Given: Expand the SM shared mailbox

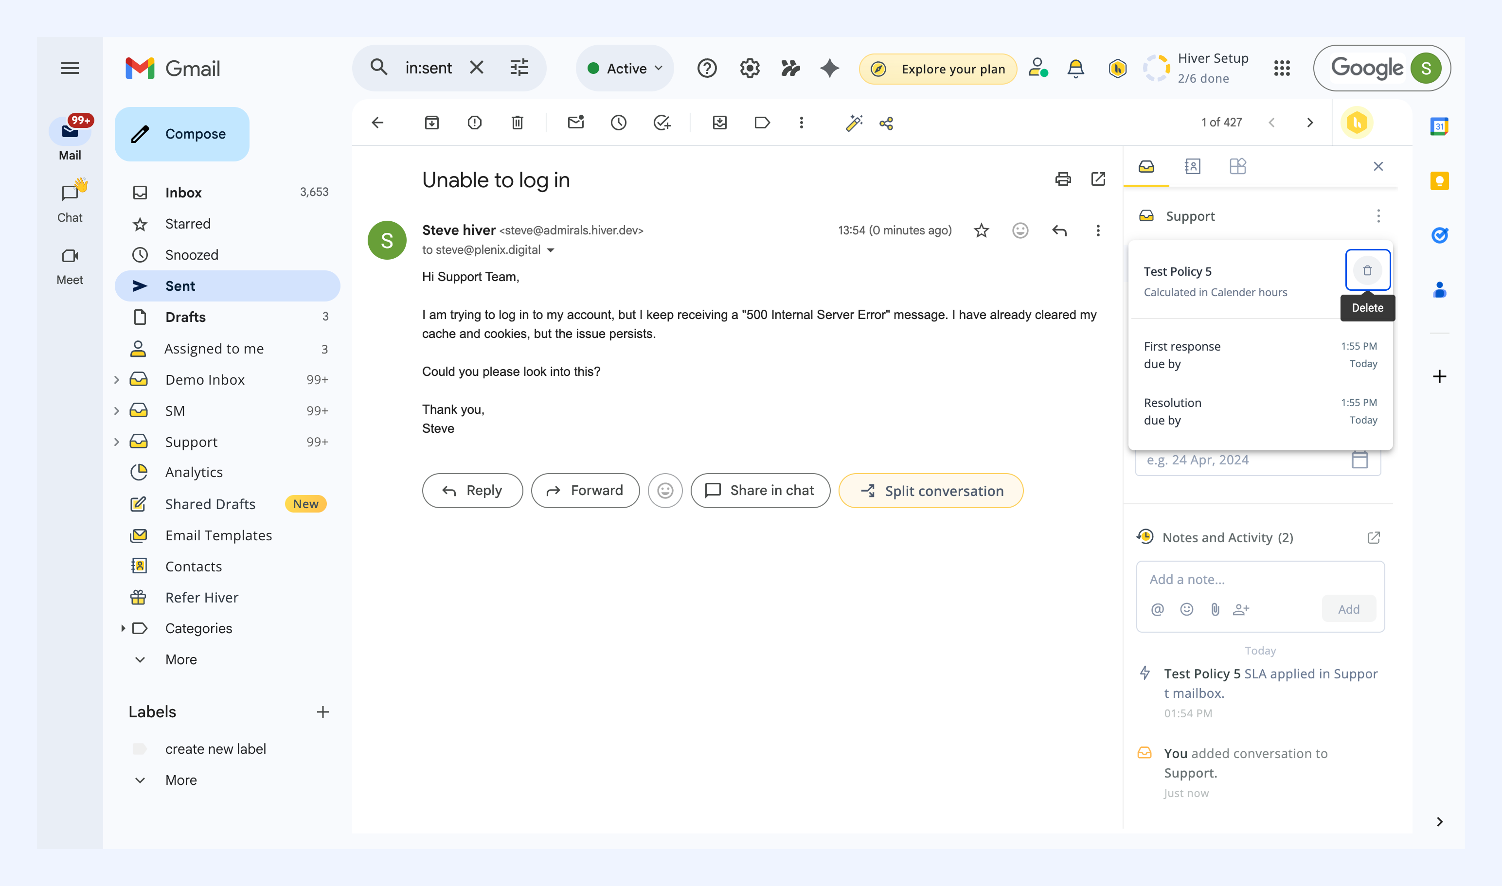Looking at the screenshot, I should click(x=116, y=411).
